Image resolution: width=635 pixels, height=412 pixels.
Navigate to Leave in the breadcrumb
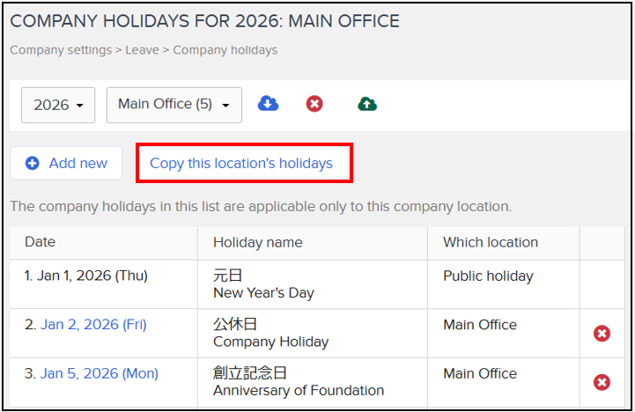142,50
